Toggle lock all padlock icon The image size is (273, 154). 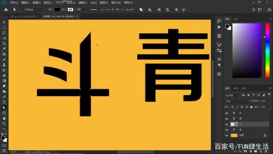coord(251,107)
